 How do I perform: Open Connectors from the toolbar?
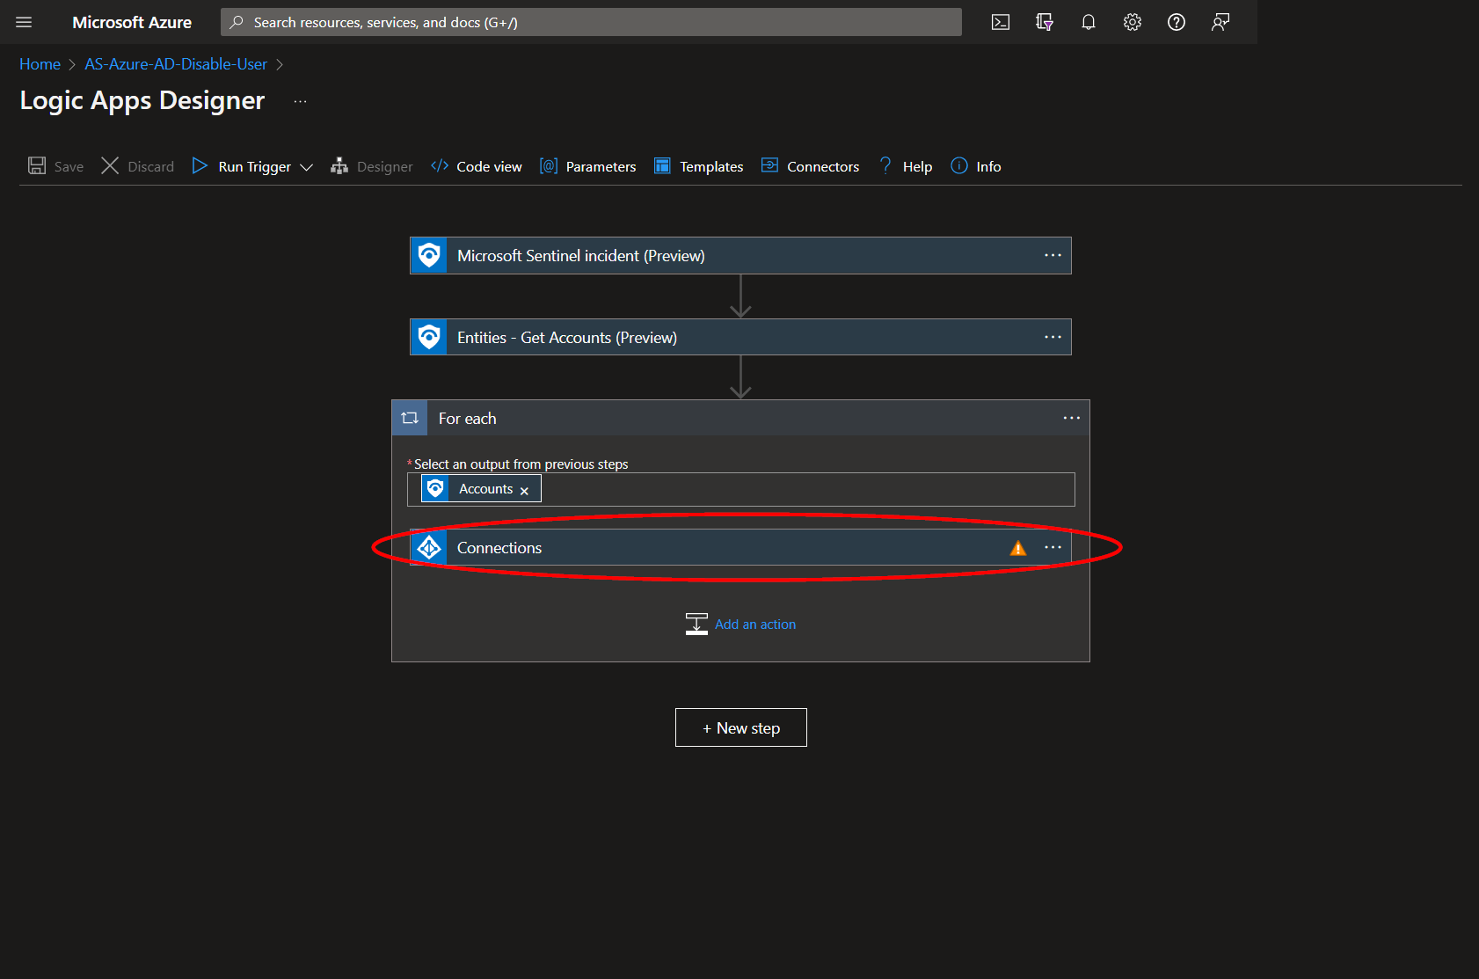[x=810, y=166]
